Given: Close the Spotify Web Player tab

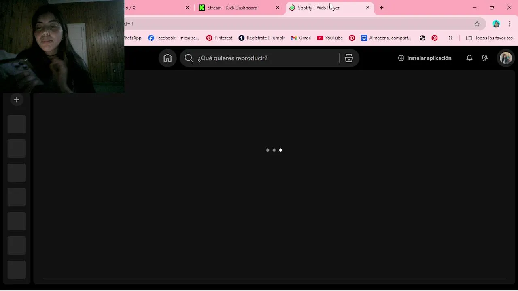Looking at the screenshot, I should point(368,8).
